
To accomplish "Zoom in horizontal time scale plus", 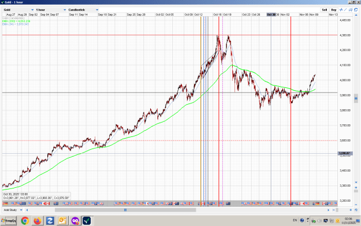I will 351,210.
